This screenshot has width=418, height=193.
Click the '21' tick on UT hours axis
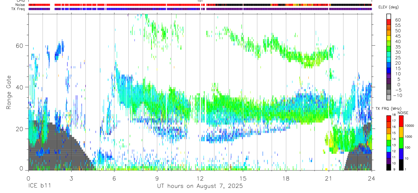pos(329,178)
